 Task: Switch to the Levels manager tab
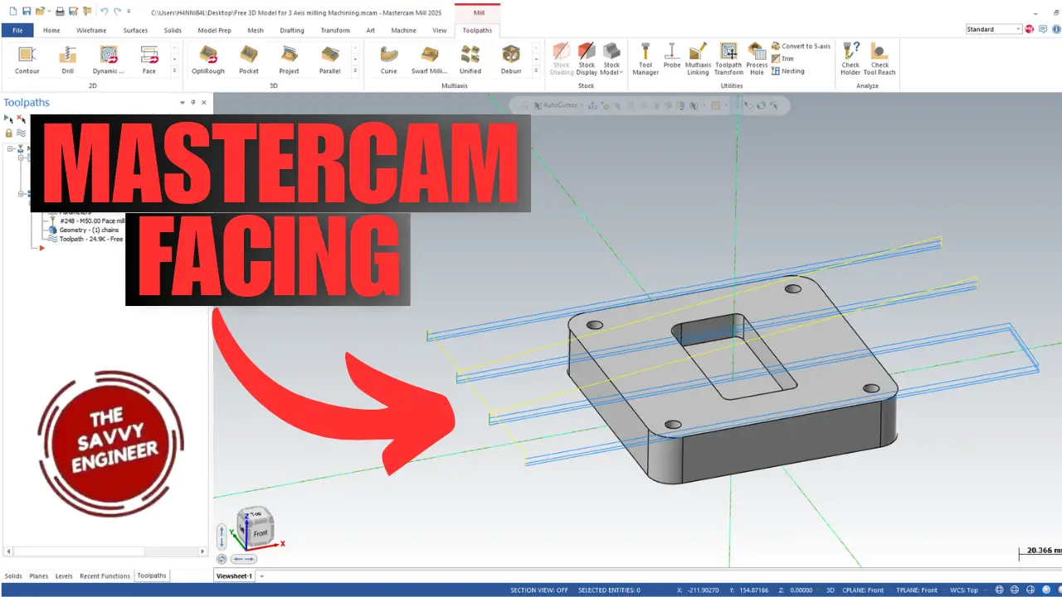64,576
